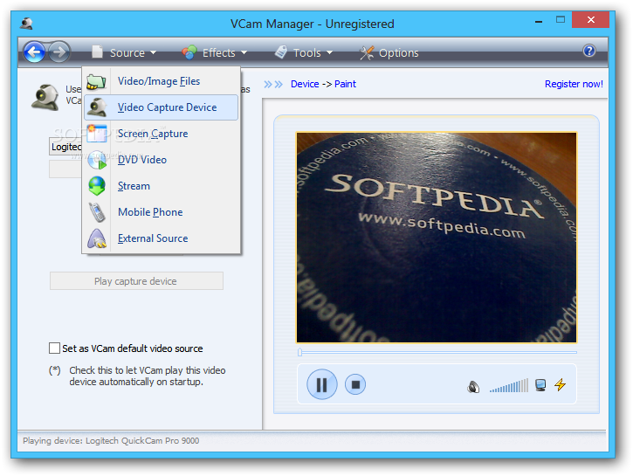
Task: Click the lightning bolt icon
Action: pos(560,384)
